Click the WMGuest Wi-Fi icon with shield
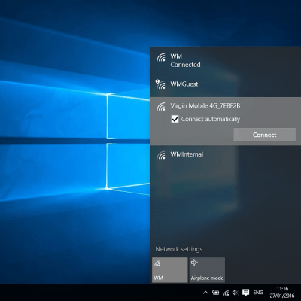Screen dimensions: 301x301 160,84
